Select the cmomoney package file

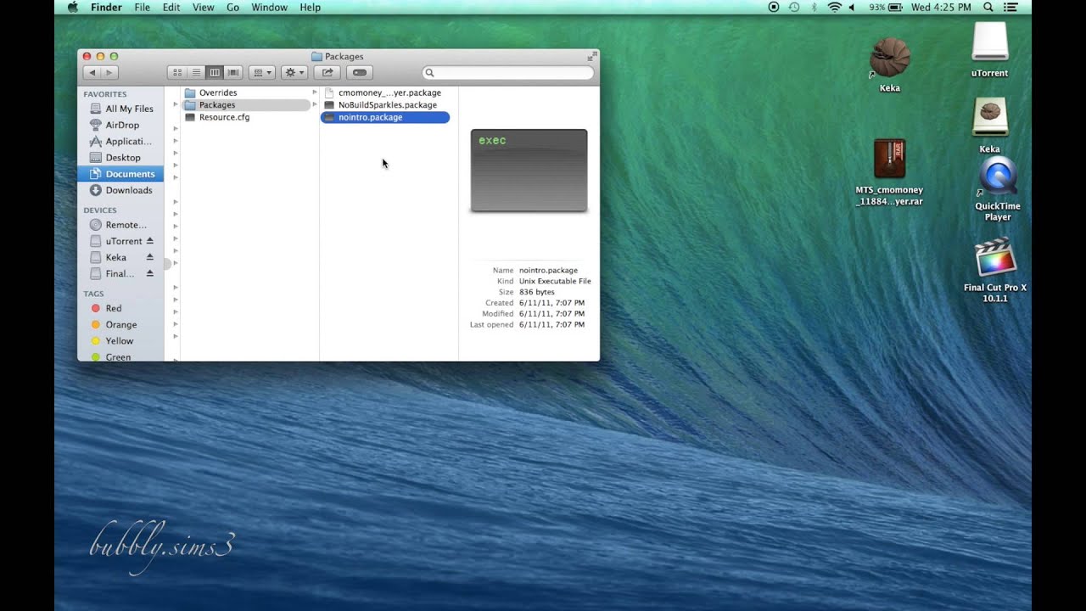pyautogui.click(x=385, y=92)
